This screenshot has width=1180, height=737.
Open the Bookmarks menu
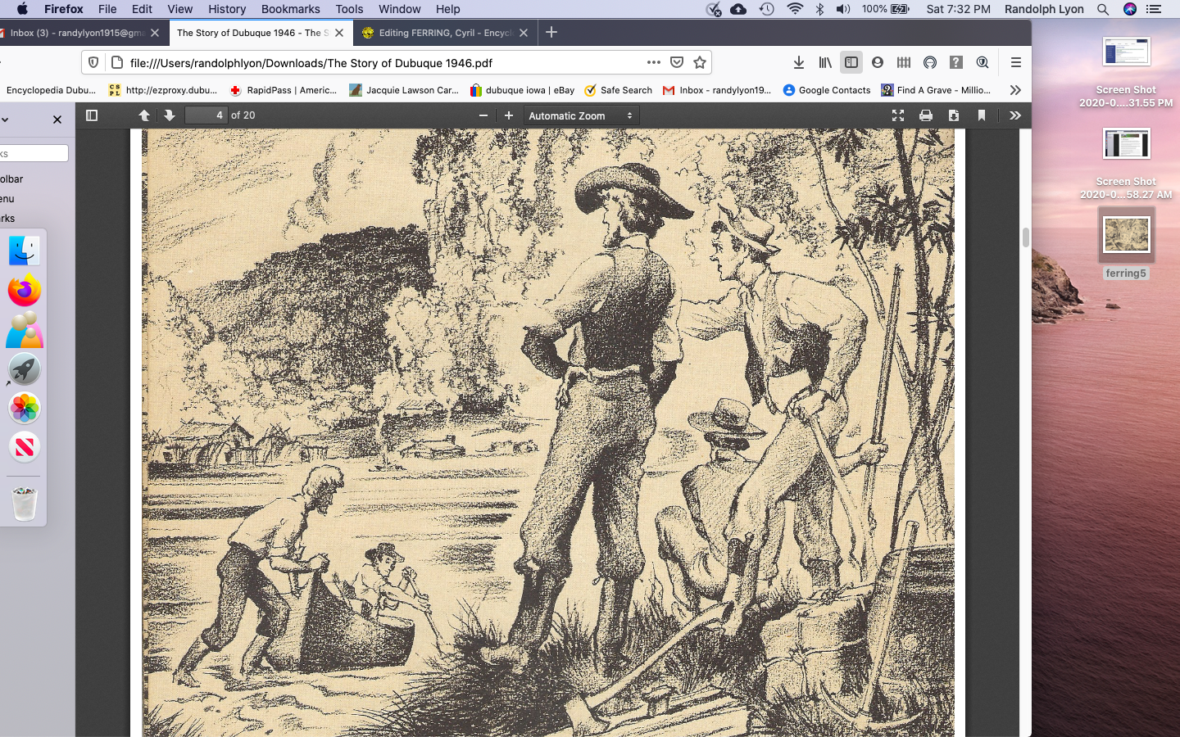point(290,9)
